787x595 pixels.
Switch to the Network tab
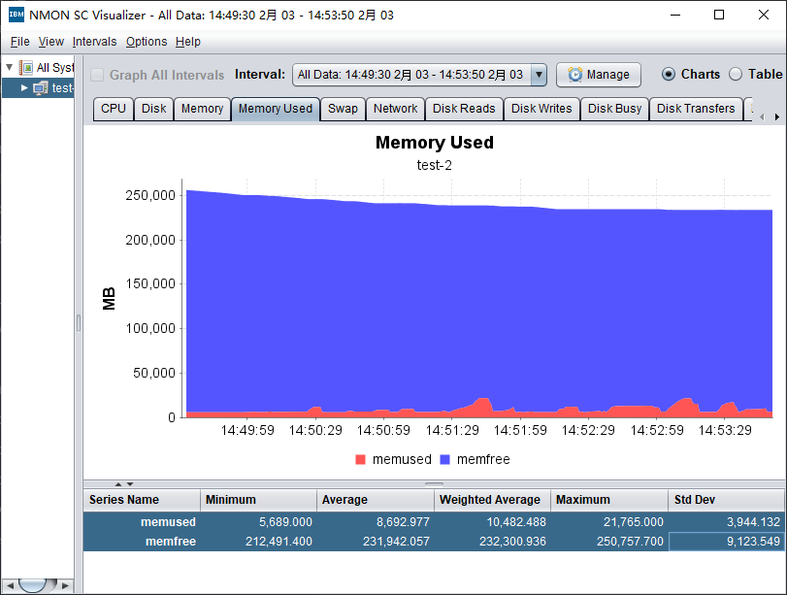(396, 109)
